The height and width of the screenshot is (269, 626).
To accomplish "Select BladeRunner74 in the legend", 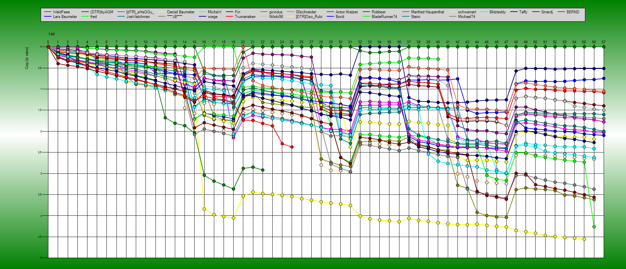I will (x=384, y=17).
